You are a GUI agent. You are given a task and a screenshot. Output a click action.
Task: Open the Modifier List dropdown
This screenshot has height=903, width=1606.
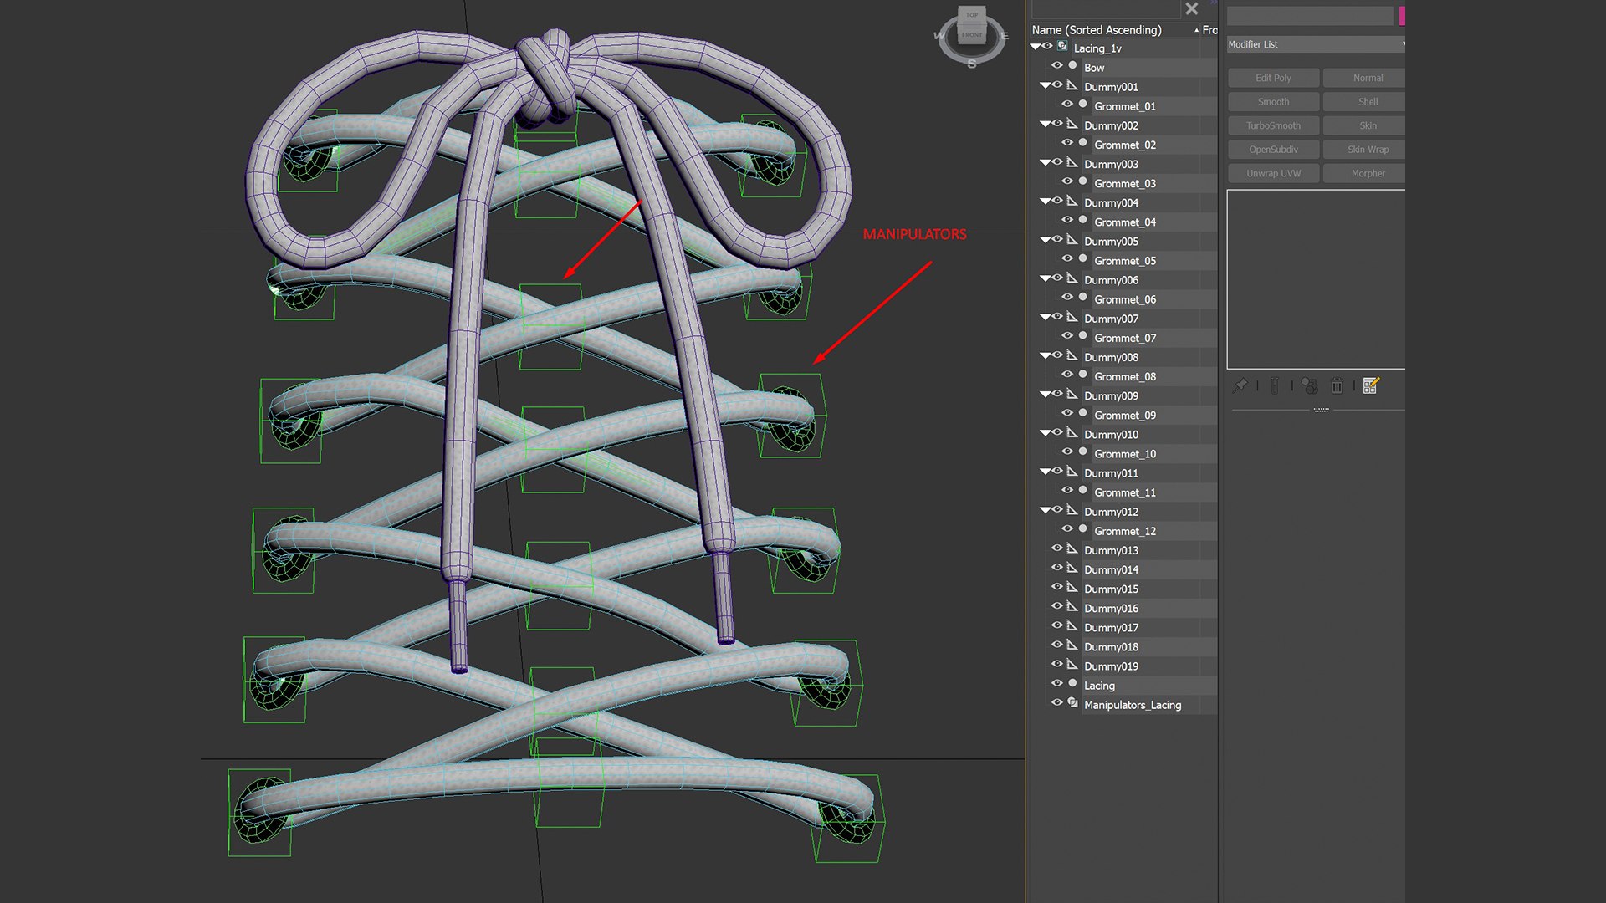[x=1316, y=44]
